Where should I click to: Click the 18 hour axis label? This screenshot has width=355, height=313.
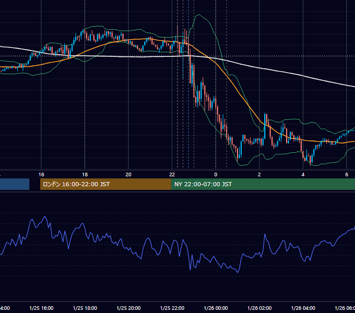(x=85, y=175)
